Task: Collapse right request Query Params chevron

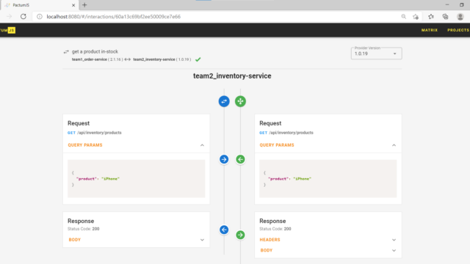Action: [x=394, y=145]
